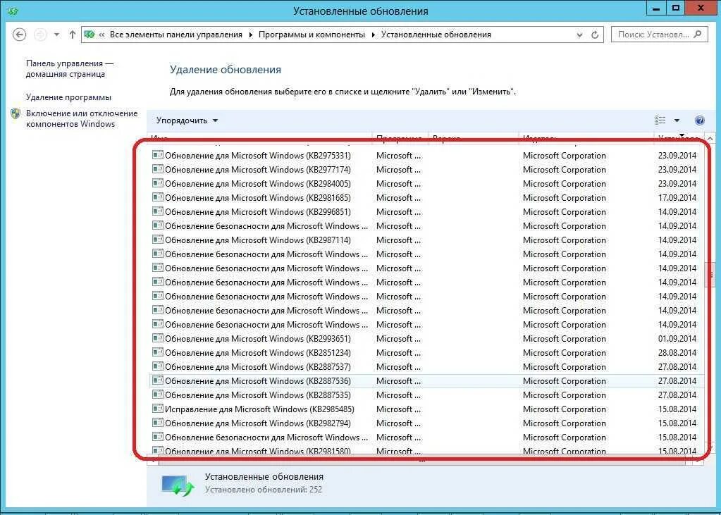Click the 'Установленные обновления' details pane icon

(178, 485)
